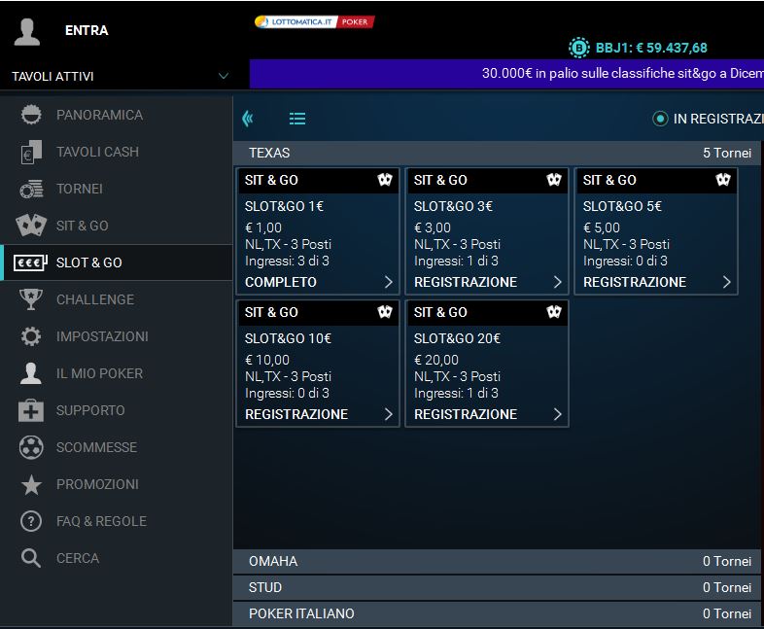Viewport: 764px width, 629px height.
Task: Click the Cerca magnifier icon
Action: [31, 558]
